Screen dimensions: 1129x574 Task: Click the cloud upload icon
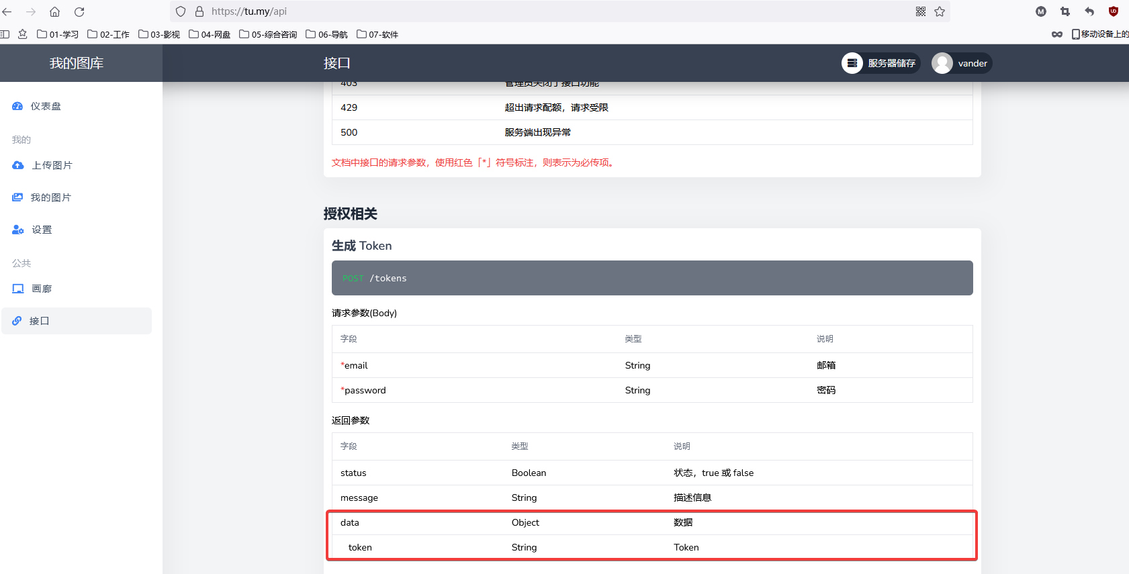coord(18,165)
